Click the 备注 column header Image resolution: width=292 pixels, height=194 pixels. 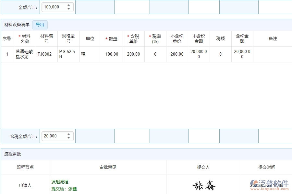tap(273, 38)
